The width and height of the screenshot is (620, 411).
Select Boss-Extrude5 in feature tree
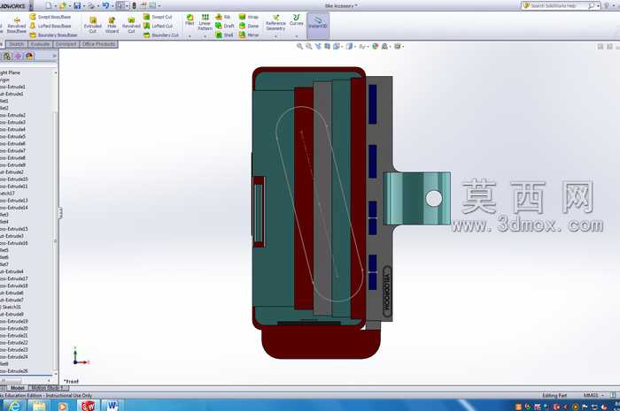pyautogui.click(x=12, y=136)
